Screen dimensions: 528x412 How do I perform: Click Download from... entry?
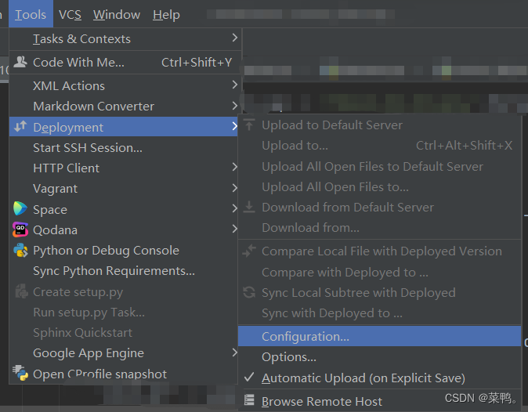click(379, 228)
